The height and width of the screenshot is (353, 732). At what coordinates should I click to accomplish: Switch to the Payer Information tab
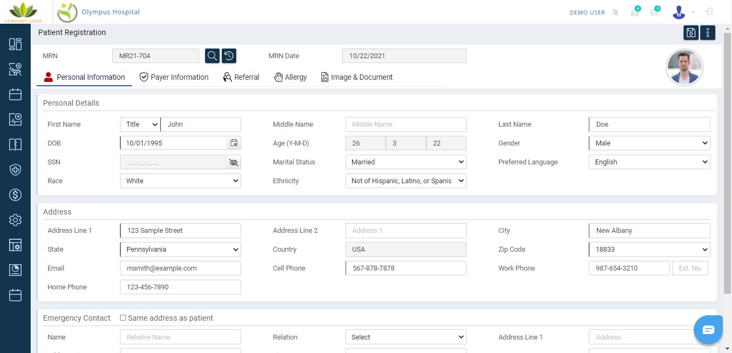click(174, 77)
